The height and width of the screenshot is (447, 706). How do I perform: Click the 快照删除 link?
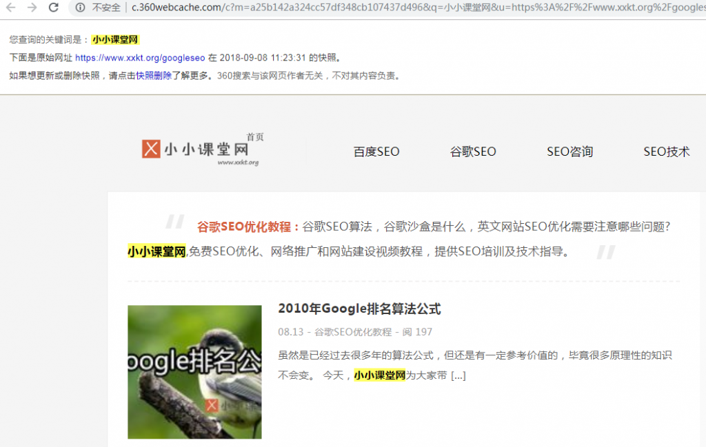coord(154,76)
